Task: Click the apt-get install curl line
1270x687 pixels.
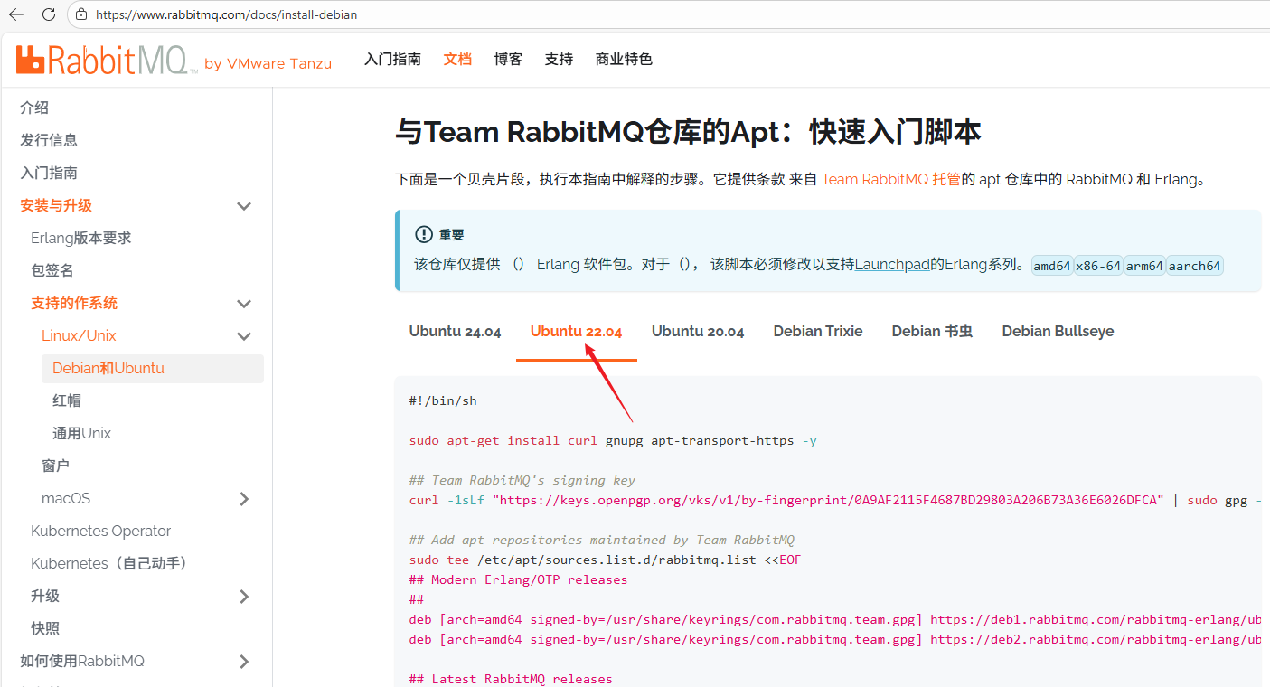Action: pyautogui.click(x=613, y=440)
